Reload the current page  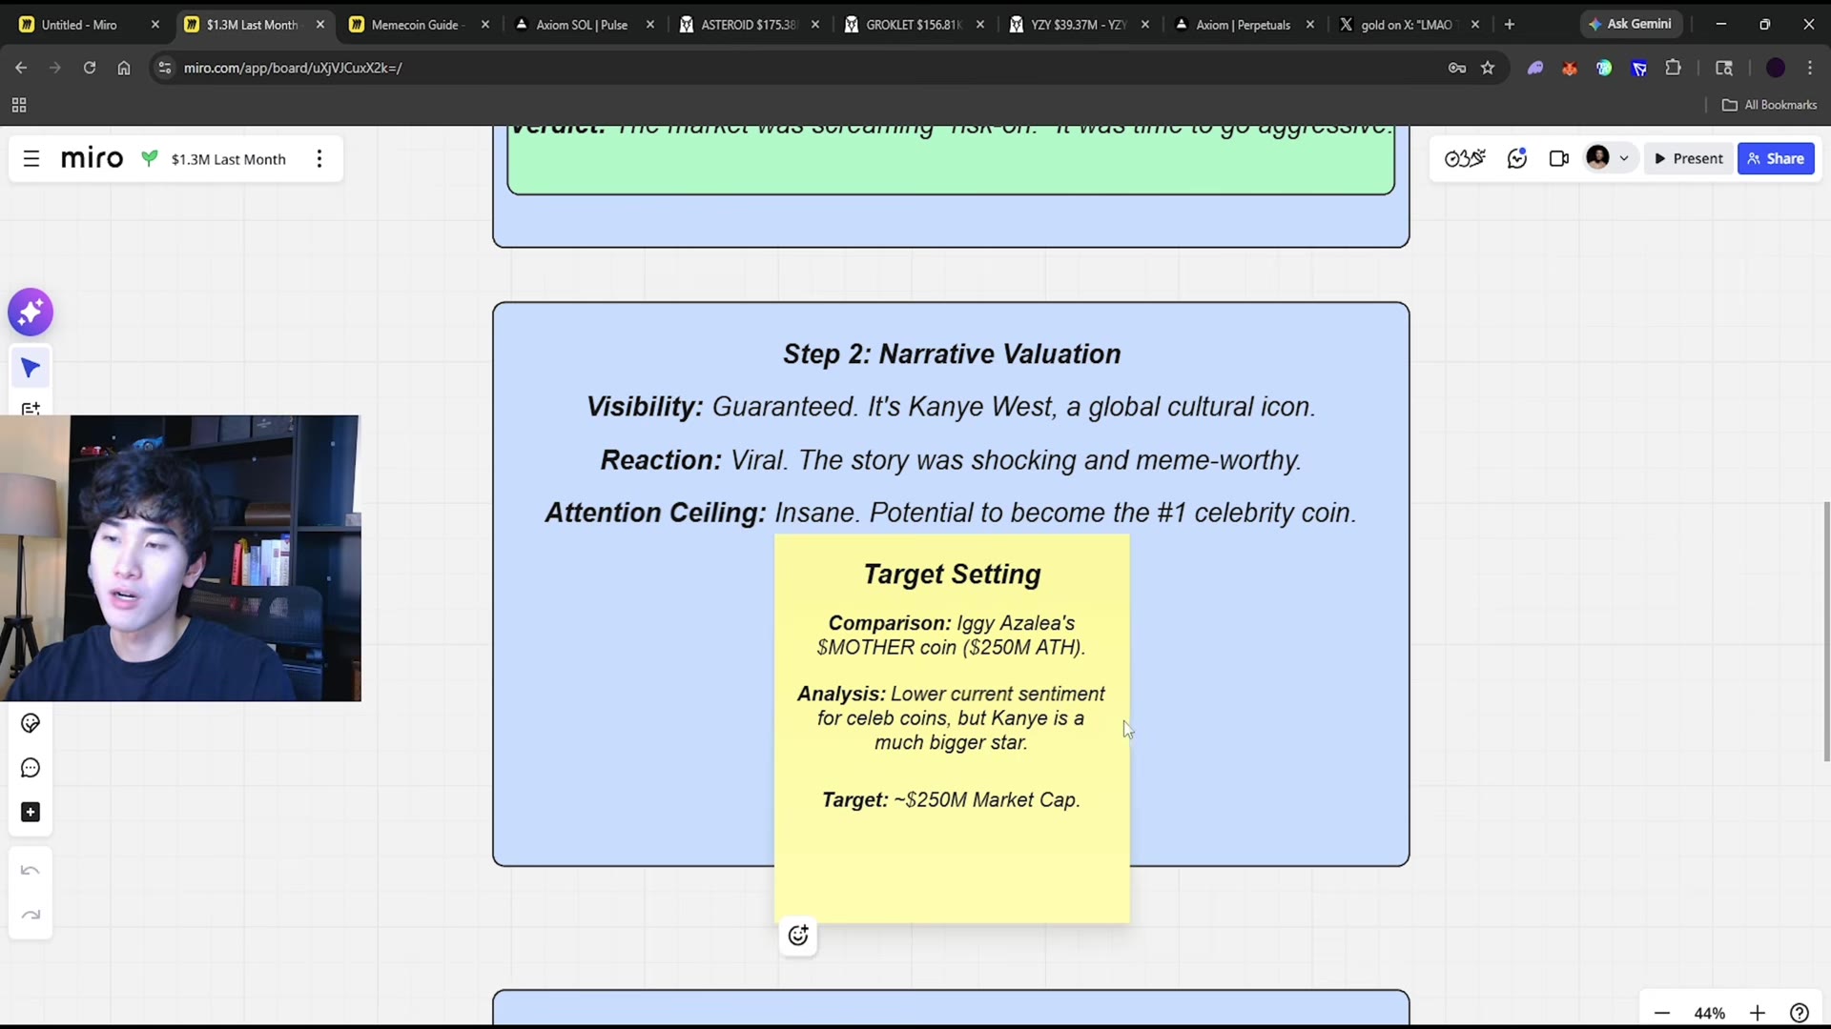[90, 68]
